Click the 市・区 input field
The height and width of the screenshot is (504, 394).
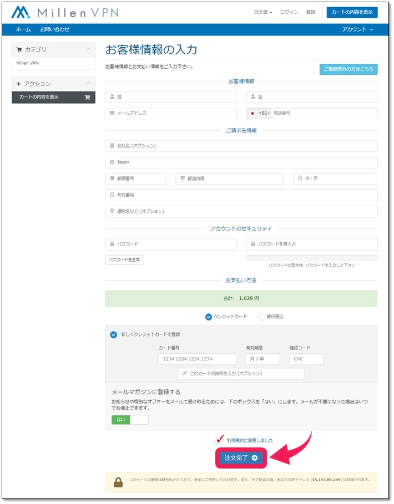click(335, 179)
